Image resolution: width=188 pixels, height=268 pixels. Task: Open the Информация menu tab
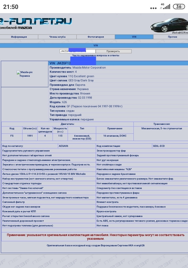tap(19, 37)
